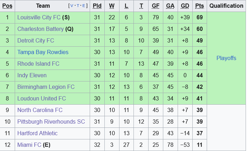Image resolution: width=247 pixels, height=151 pixels.
Task: Click the Charleston Battery link
Action: point(40,29)
